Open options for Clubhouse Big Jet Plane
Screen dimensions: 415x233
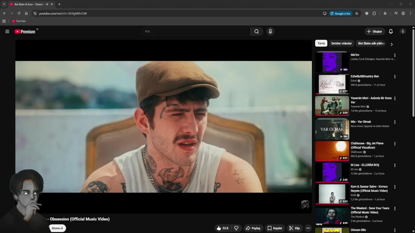[395, 144]
